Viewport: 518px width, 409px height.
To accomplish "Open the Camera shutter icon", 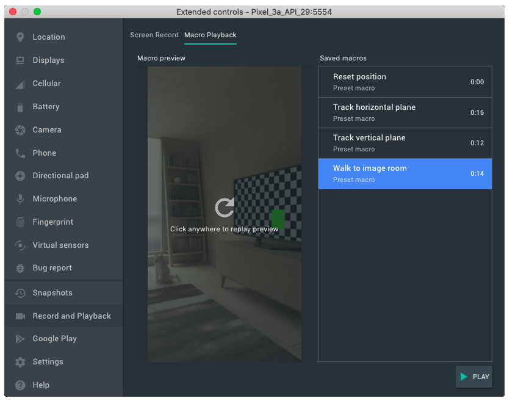I will (x=20, y=130).
